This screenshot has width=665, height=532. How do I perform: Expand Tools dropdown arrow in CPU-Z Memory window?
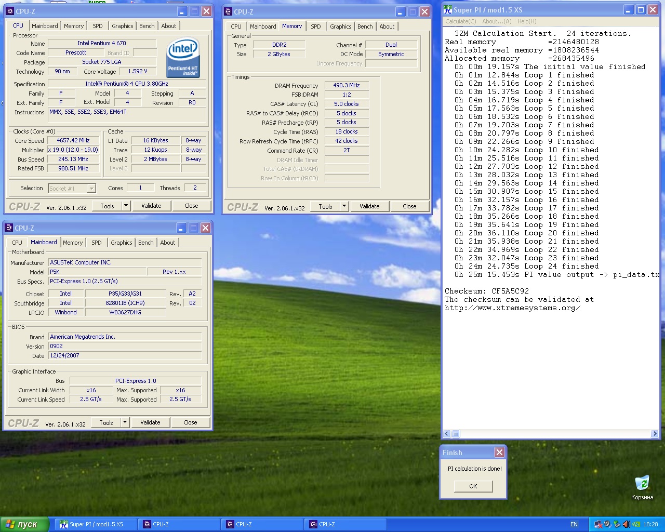pyautogui.click(x=344, y=206)
